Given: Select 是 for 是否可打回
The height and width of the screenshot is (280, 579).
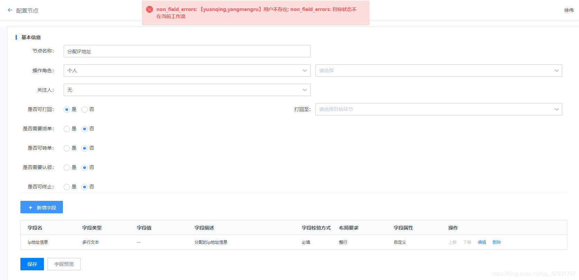Looking at the screenshot, I should [x=67, y=110].
